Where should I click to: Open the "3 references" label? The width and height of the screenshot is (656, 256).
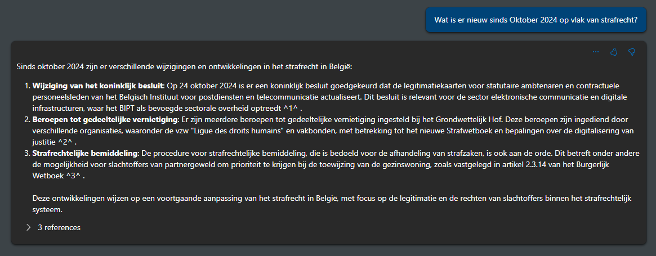click(59, 227)
